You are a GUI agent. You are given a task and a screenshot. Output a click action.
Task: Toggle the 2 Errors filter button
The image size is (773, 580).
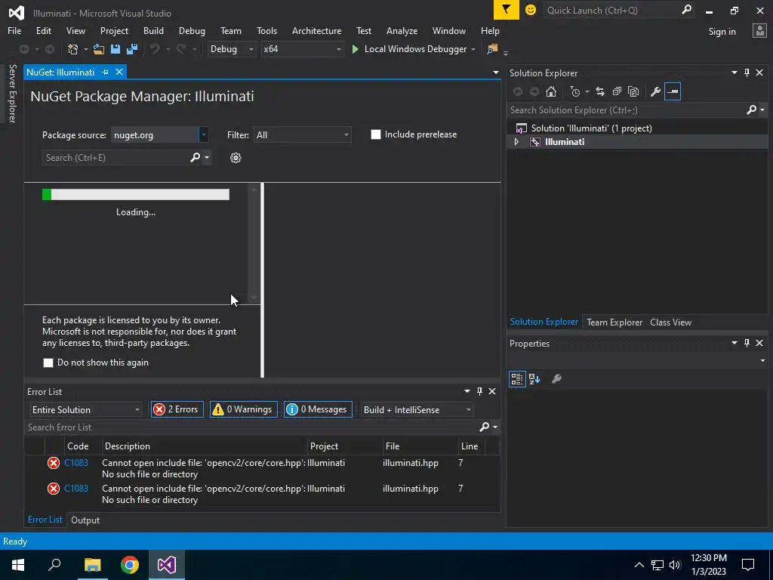(177, 409)
